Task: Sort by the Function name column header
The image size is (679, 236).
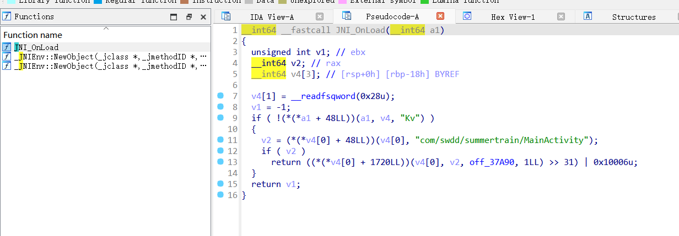Action: tap(40, 35)
